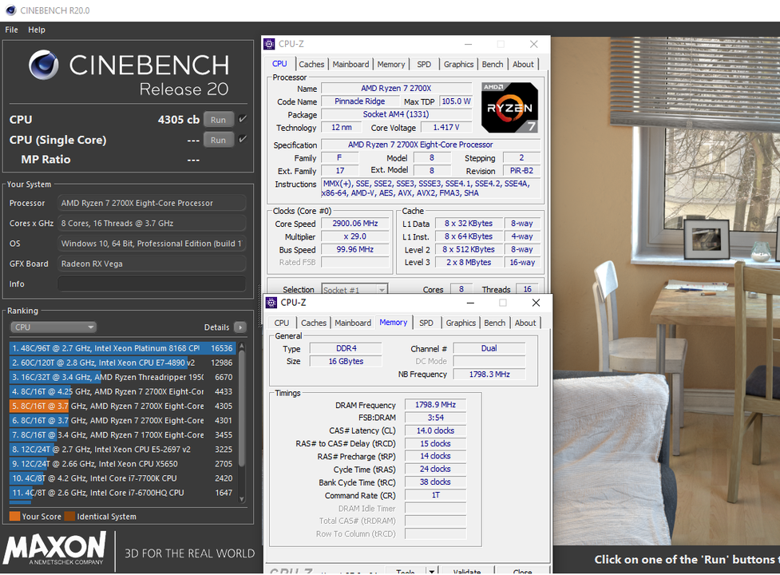Screen dimensions: 780x575
Task: Run the CPU multi-core benchmark
Action: [219, 119]
